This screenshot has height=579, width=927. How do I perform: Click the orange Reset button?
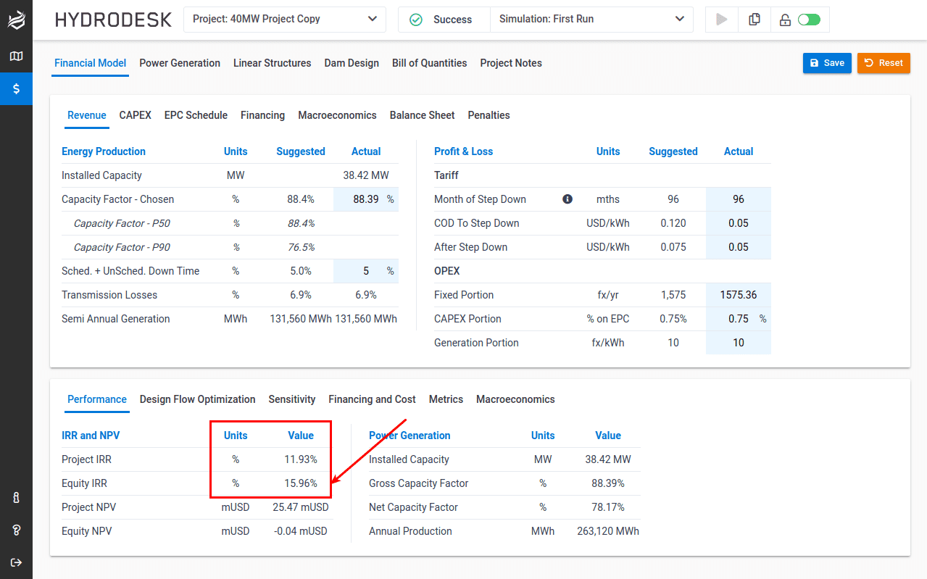pos(884,63)
